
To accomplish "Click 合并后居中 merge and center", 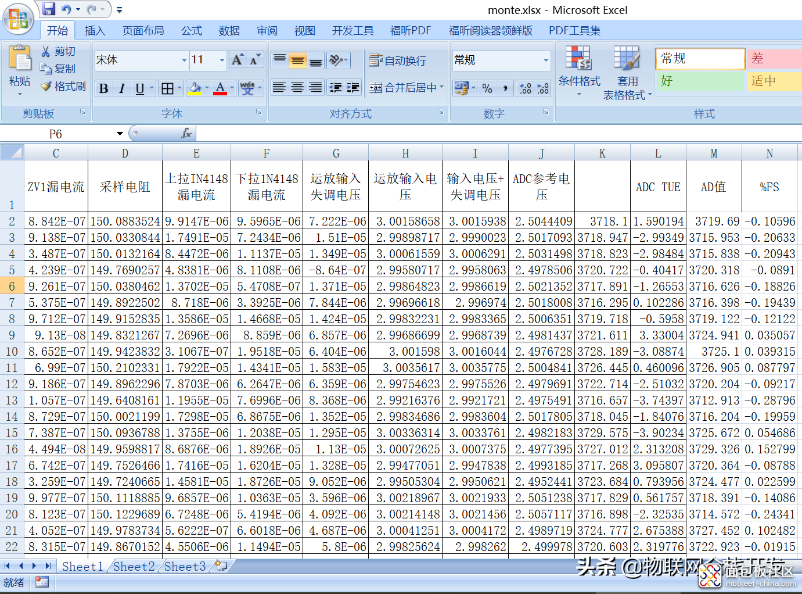I will point(403,87).
